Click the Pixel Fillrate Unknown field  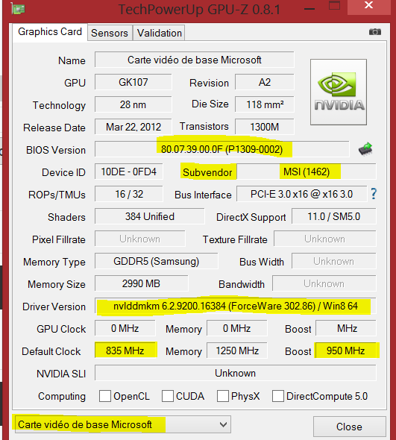pos(139,239)
